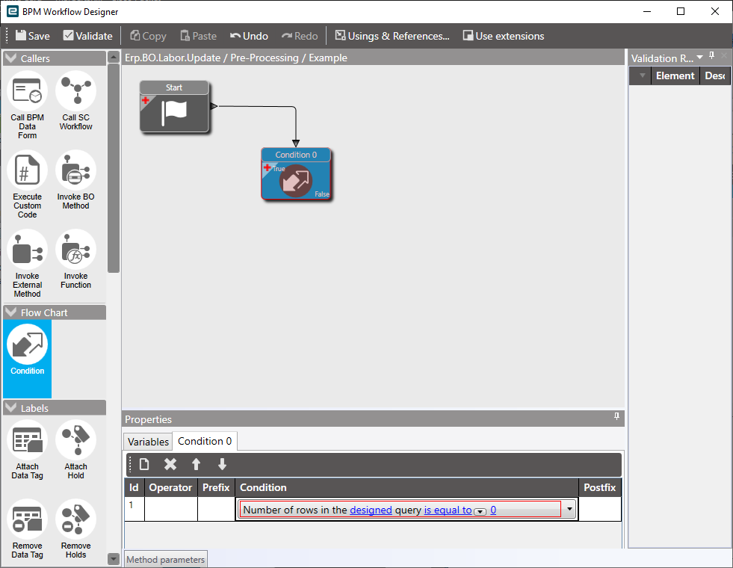The height and width of the screenshot is (568, 733).
Task: Click the Postfix cell in row 1
Action: coord(600,509)
